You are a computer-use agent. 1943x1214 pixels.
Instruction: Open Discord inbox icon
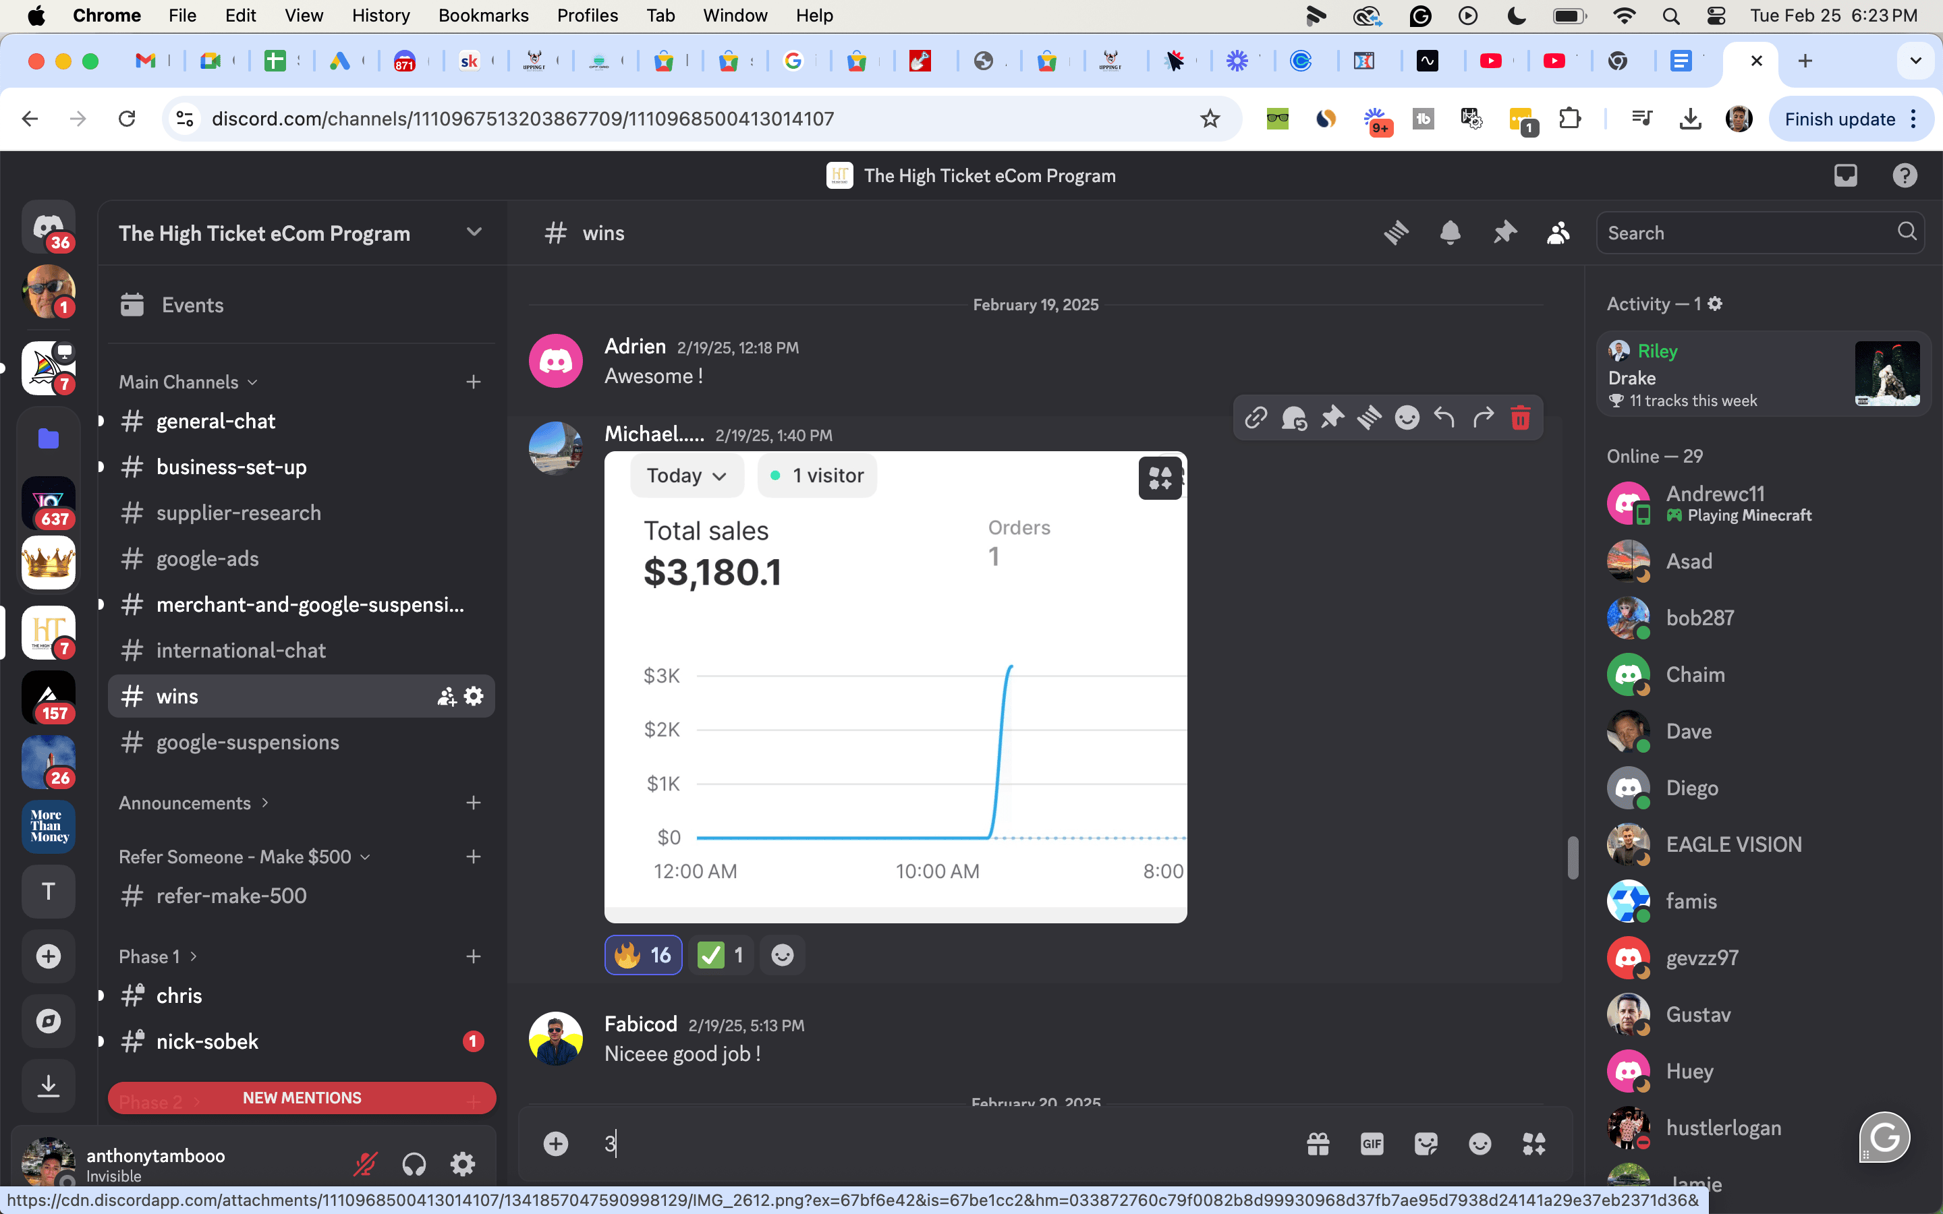pos(1845,175)
